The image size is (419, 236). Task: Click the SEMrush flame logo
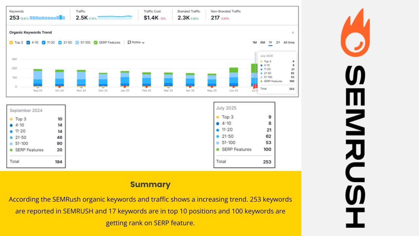pos(355,33)
